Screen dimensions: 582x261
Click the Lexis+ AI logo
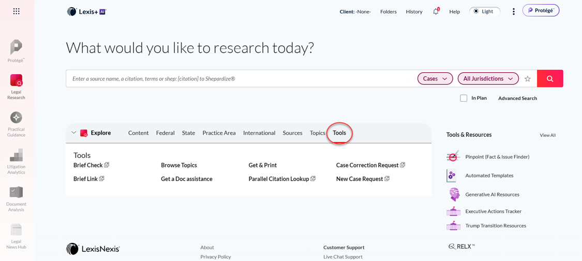(87, 11)
